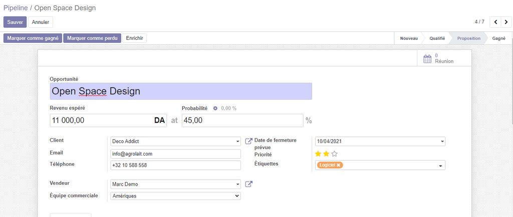Viewport: 513px width, 217px height.
Task: Set priority to three stars
Action: coord(335,154)
